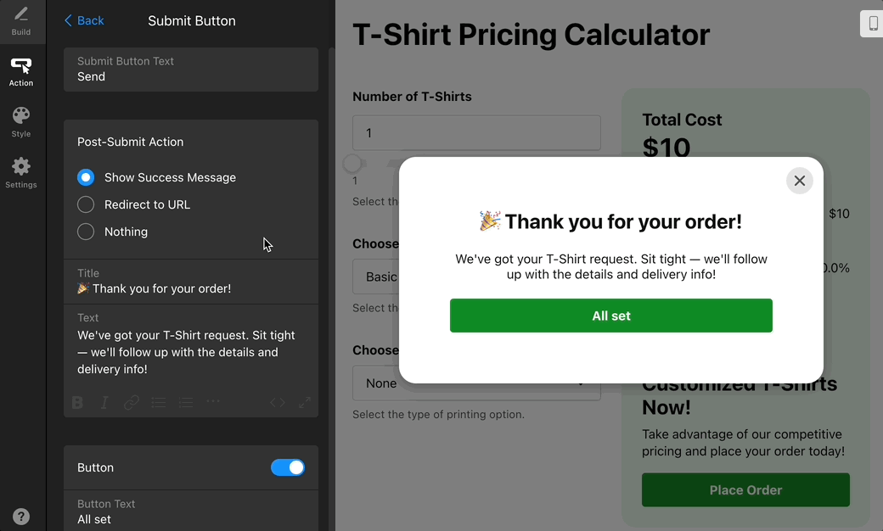This screenshot has height=531, width=883.
Task: Go back using the Back link
Action: [84, 20]
